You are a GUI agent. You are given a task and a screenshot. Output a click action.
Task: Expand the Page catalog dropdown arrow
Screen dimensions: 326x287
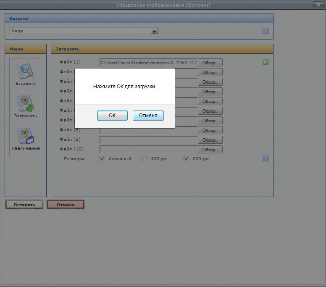click(154, 31)
